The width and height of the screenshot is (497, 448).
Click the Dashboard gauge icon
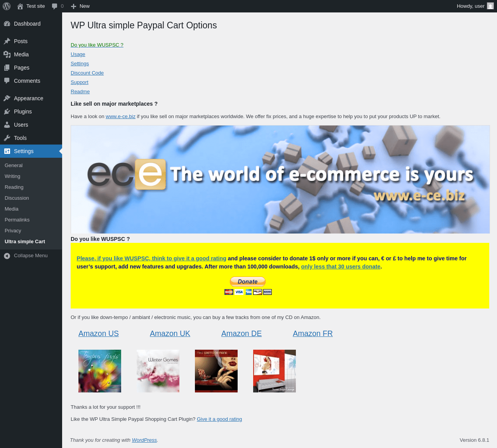[7, 24]
